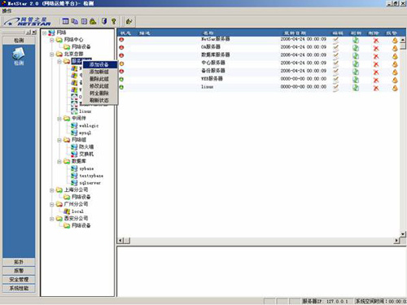Click the 名称 column header

(208, 33)
